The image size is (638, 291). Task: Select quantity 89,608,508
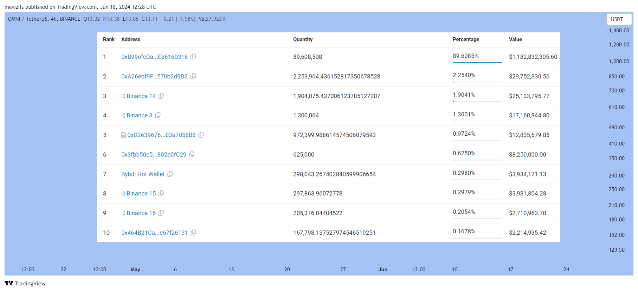point(308,57)
